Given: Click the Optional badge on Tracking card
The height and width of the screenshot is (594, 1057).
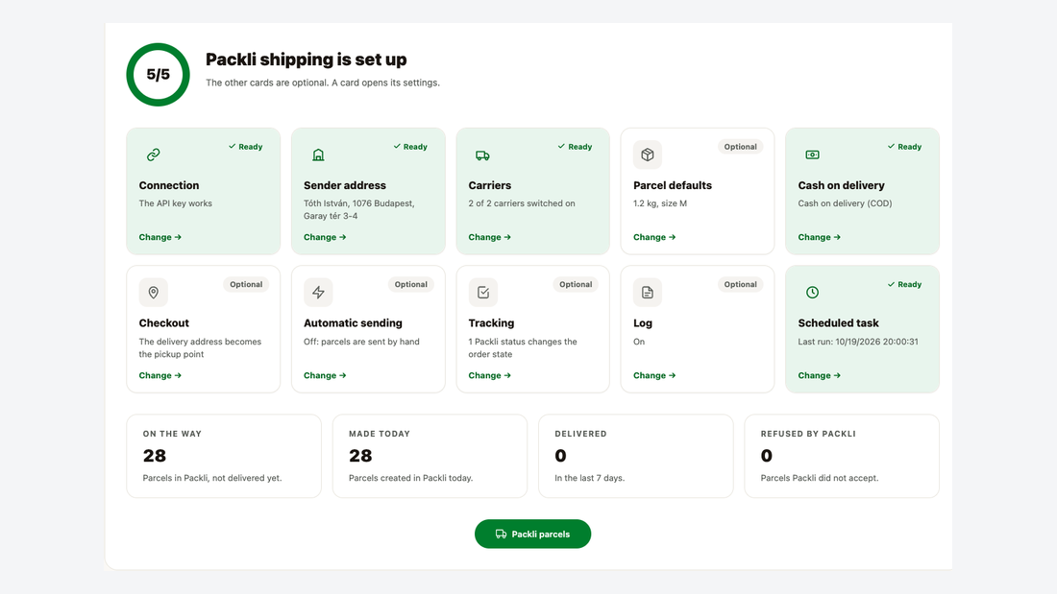Looking at the screenshot, I should [x=576, y=284].
